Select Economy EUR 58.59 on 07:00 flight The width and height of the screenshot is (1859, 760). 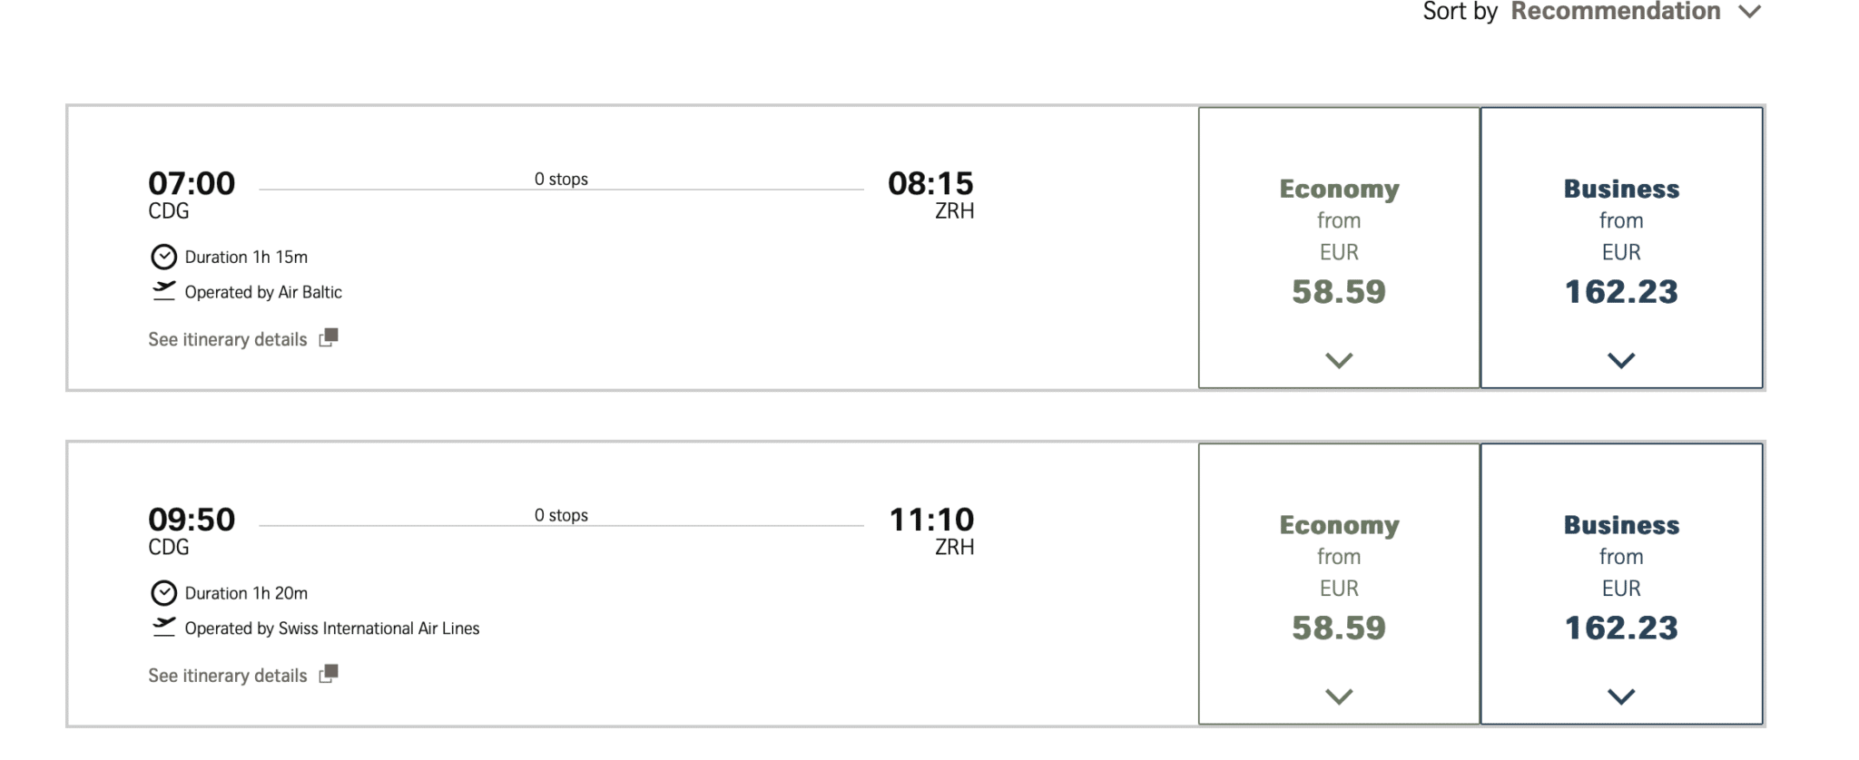[1339, 248]
